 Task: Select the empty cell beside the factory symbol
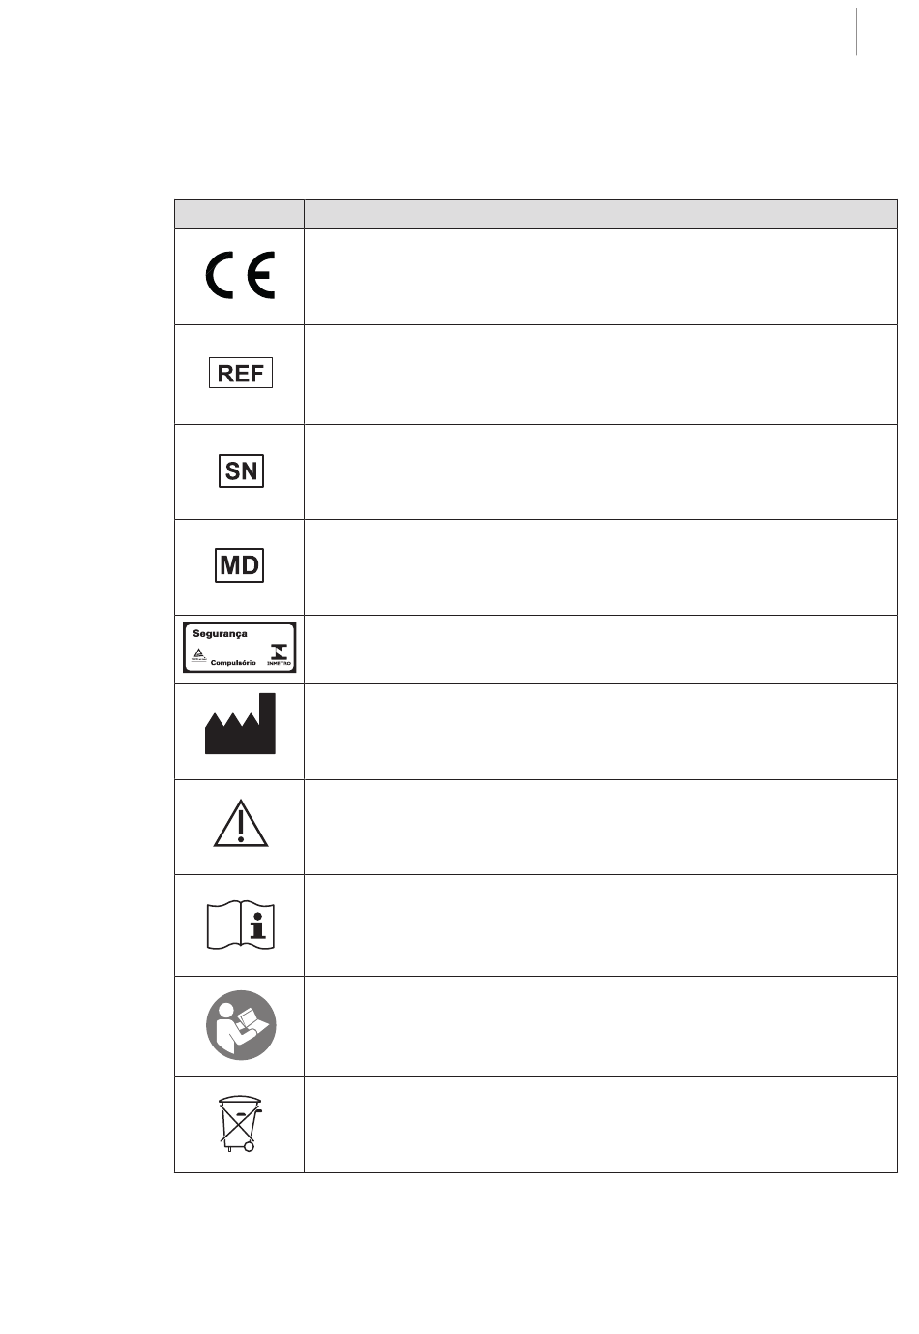point(601,732)
